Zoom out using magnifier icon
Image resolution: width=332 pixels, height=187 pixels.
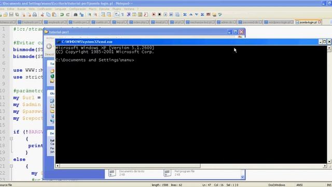95,15
